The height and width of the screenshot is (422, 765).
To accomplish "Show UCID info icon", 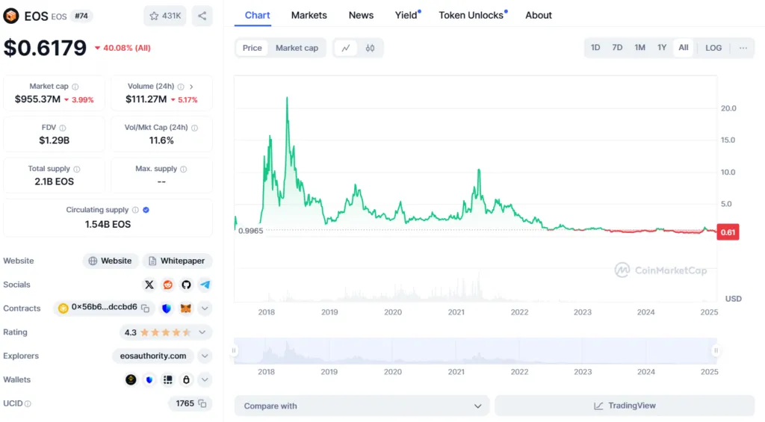I will (28, 404).
